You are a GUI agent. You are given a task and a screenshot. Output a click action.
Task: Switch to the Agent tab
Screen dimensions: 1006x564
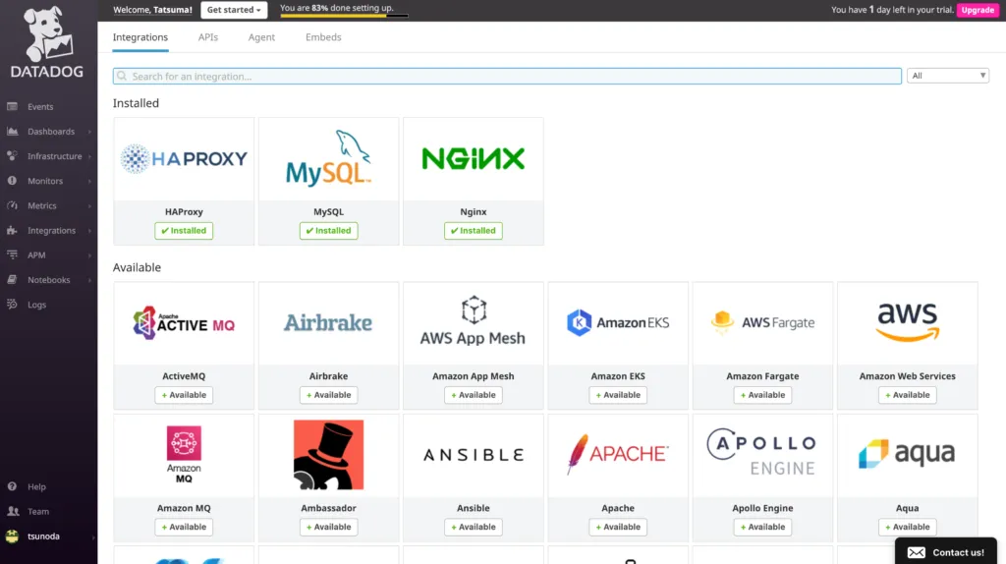261,37
